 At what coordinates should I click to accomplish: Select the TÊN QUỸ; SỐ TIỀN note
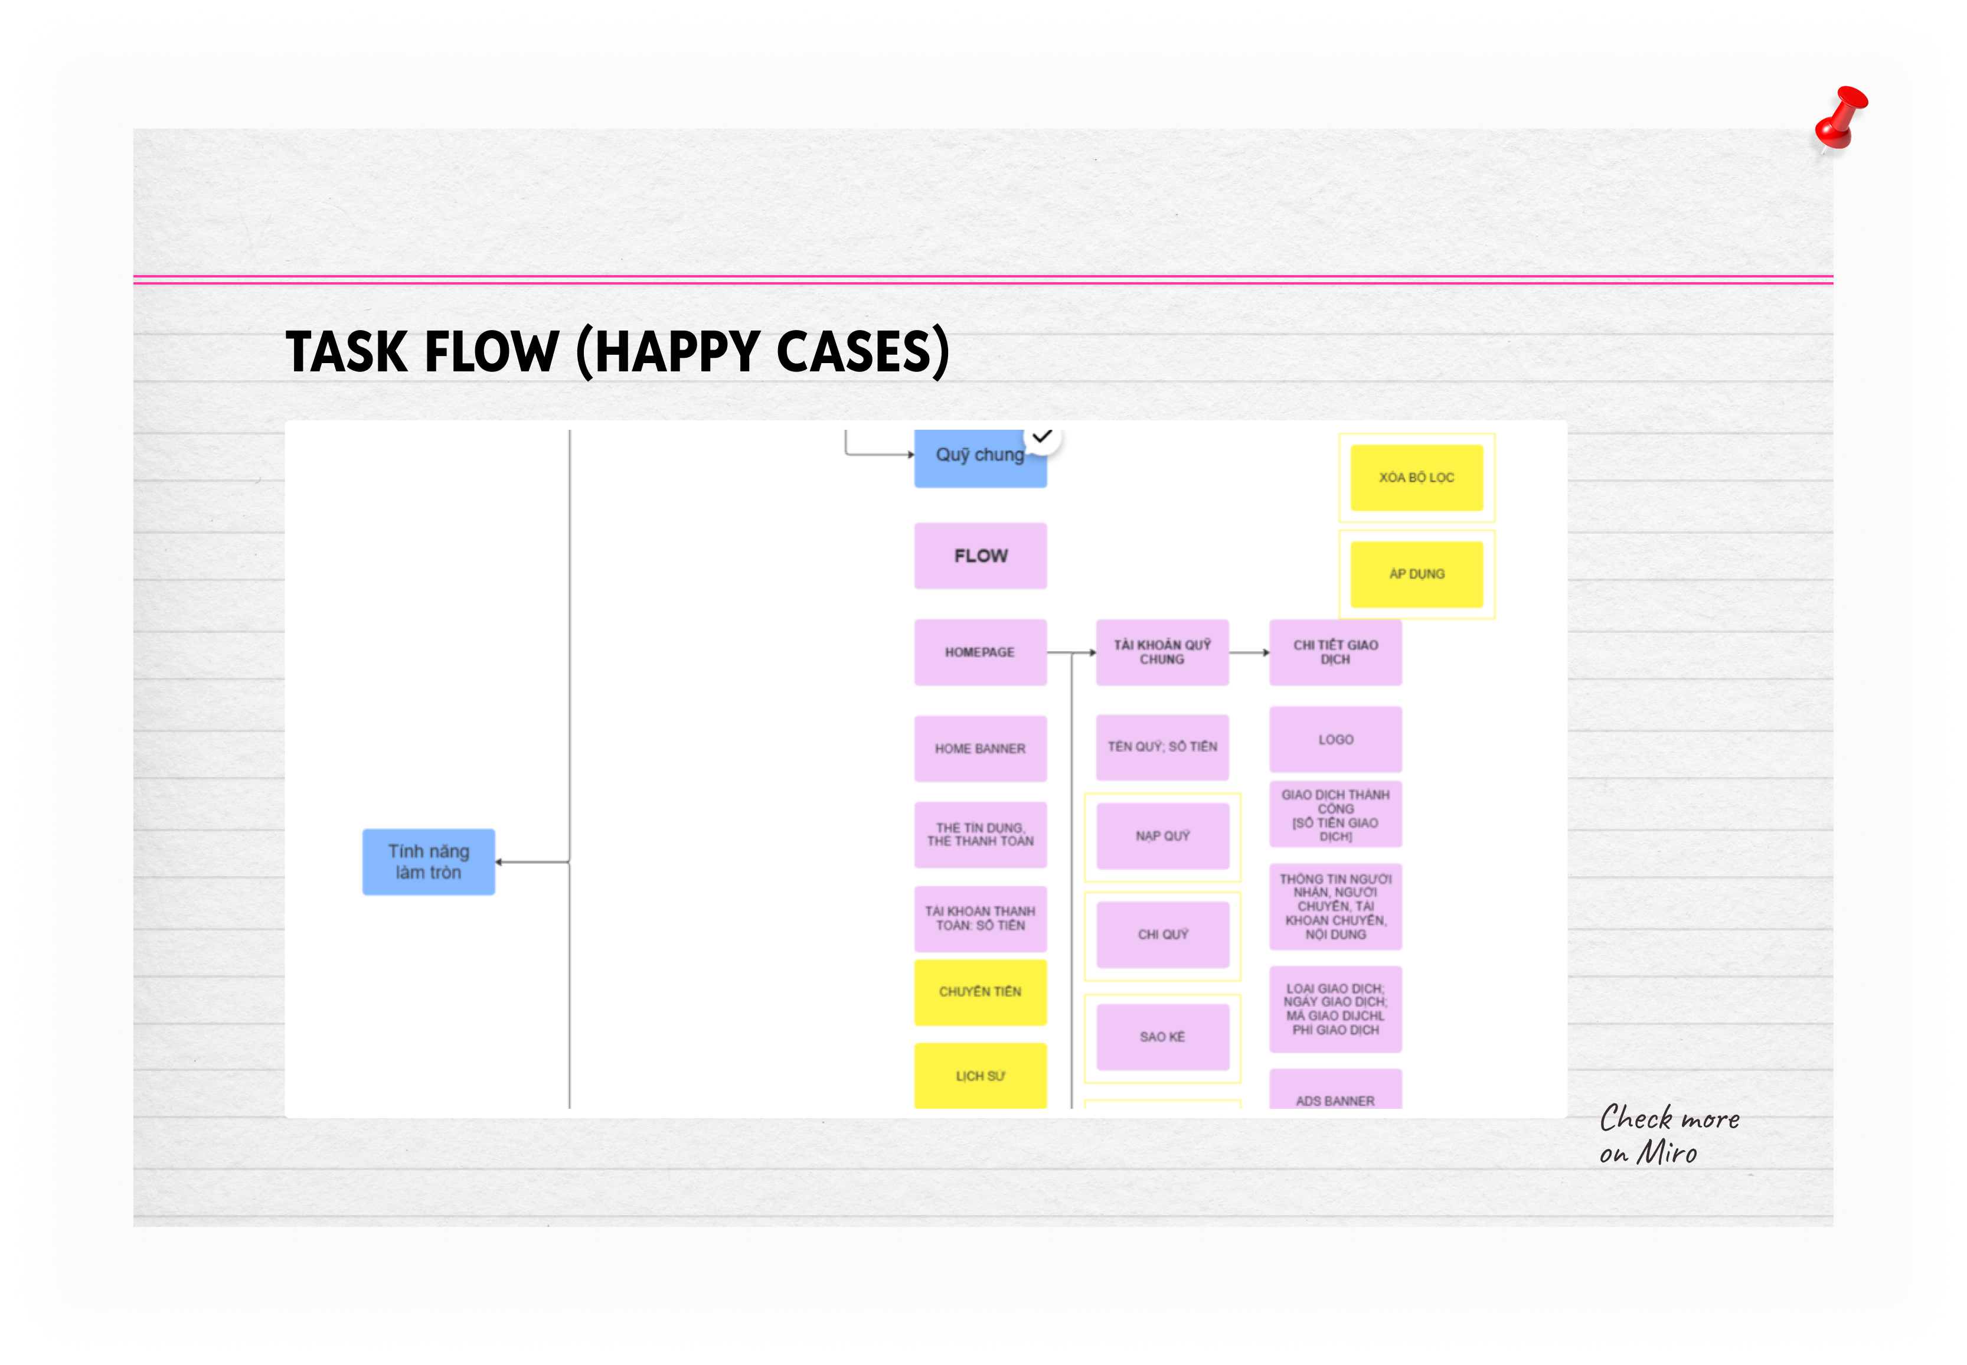[x=1162, y=747]
